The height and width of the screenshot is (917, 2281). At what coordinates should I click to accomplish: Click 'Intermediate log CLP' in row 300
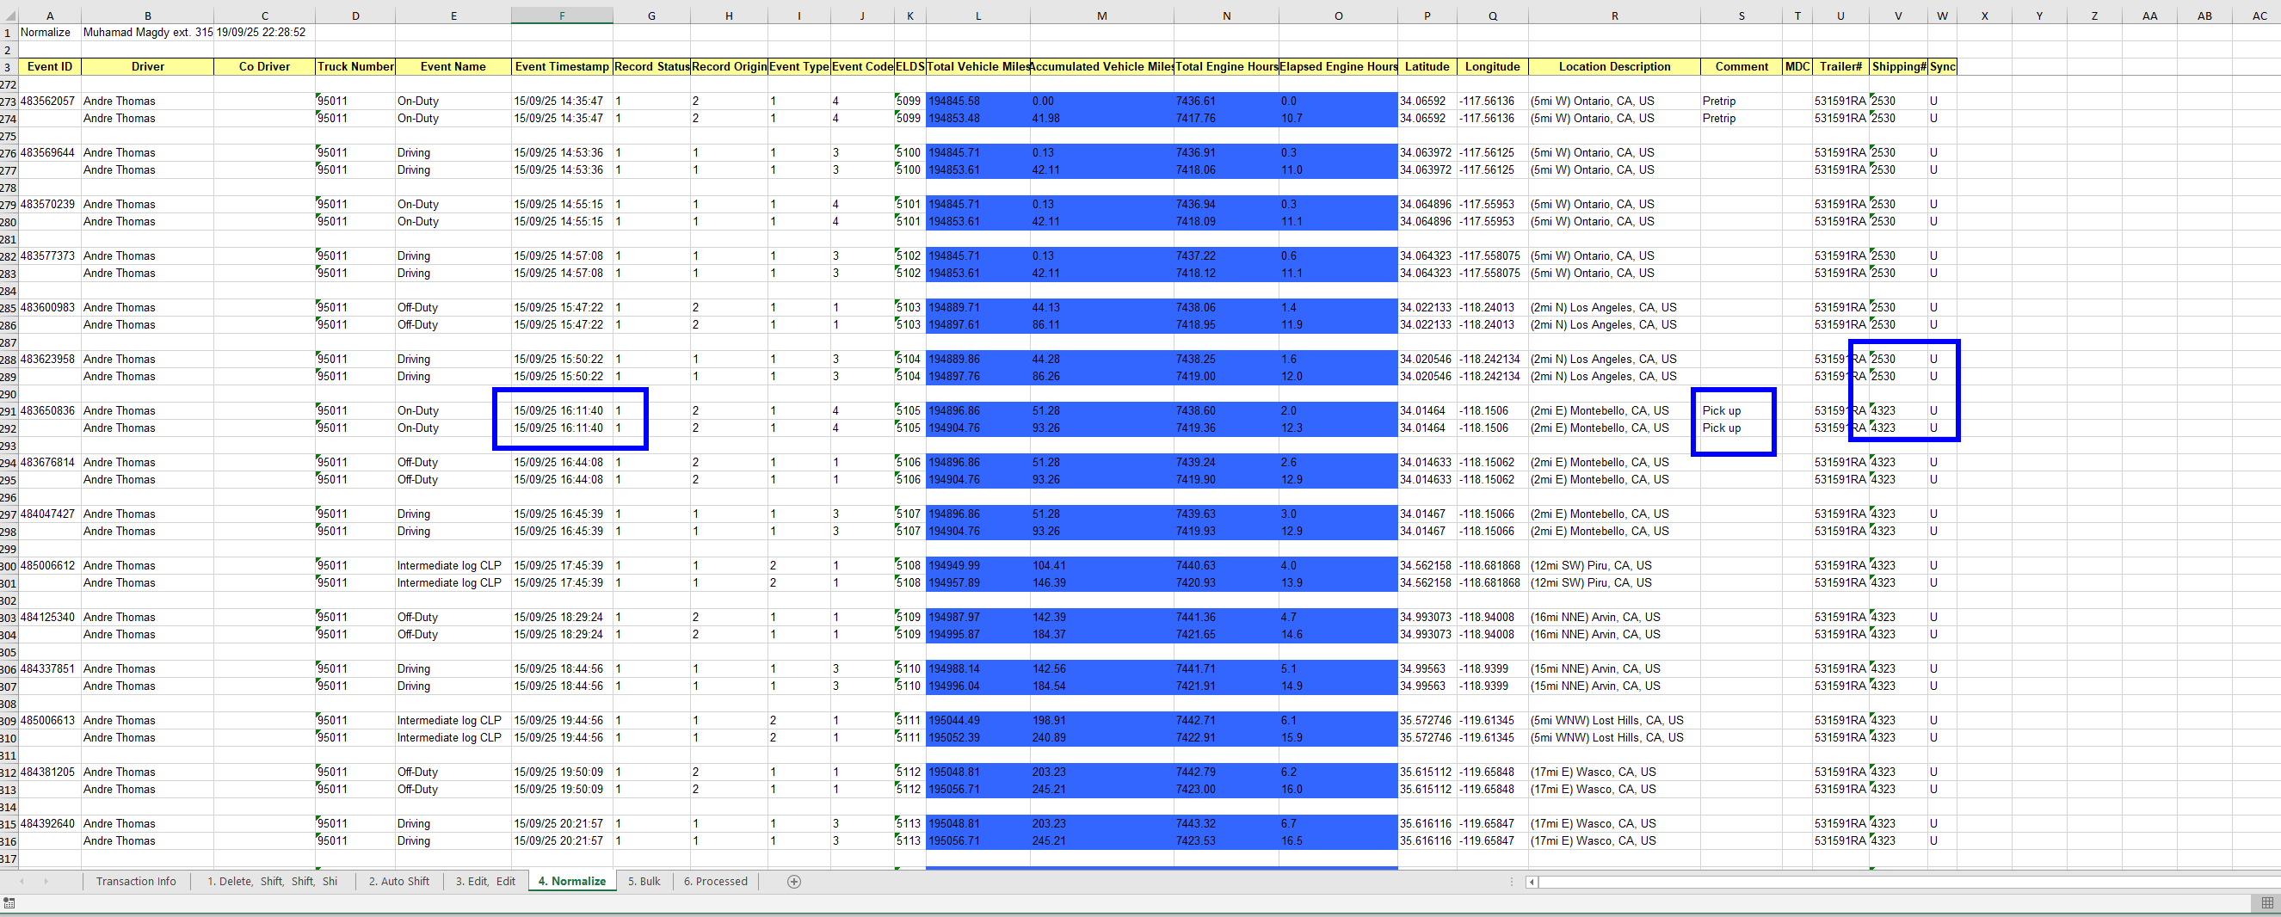click(453, 566)
